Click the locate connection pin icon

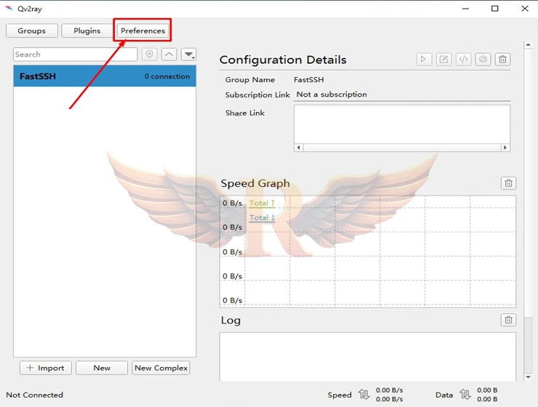coord(150,55)
